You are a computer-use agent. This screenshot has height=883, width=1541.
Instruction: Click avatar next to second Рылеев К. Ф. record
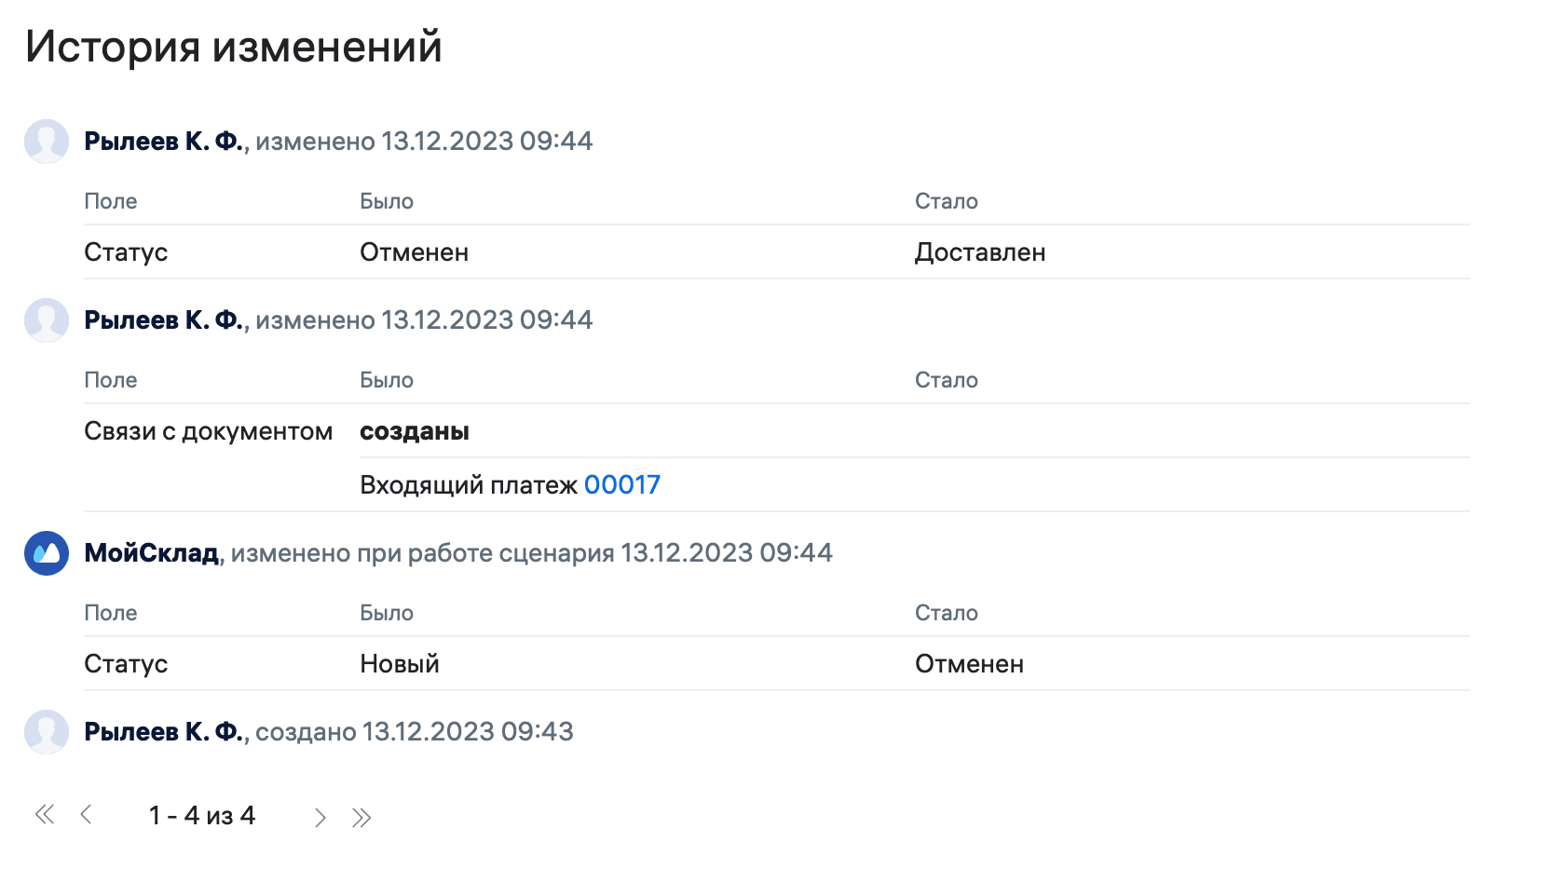click(46, 320)
